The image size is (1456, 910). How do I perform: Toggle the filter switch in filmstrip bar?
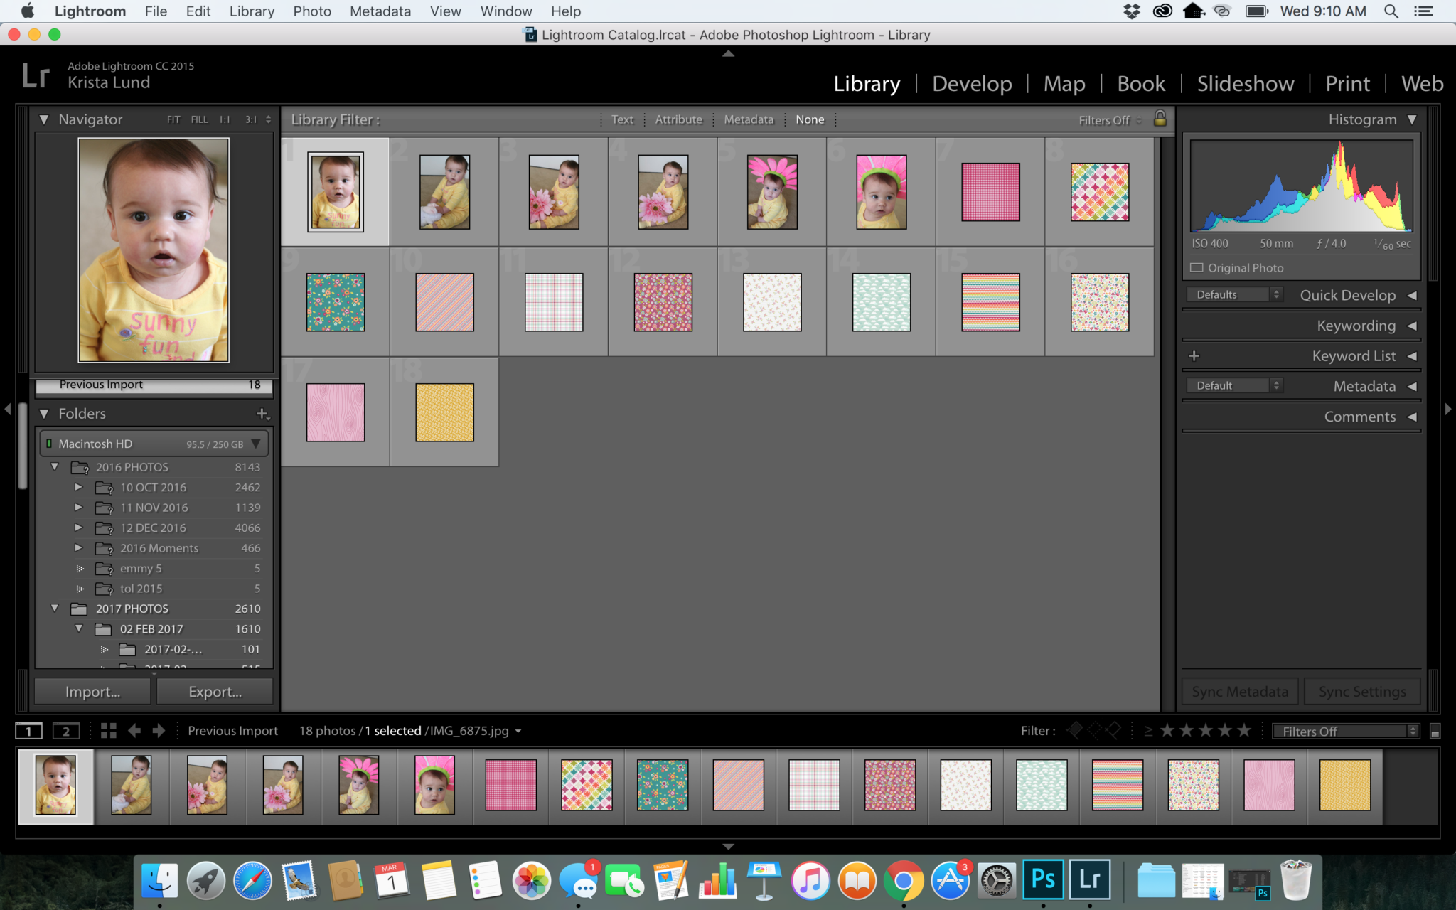click(x=1435, y=732)
